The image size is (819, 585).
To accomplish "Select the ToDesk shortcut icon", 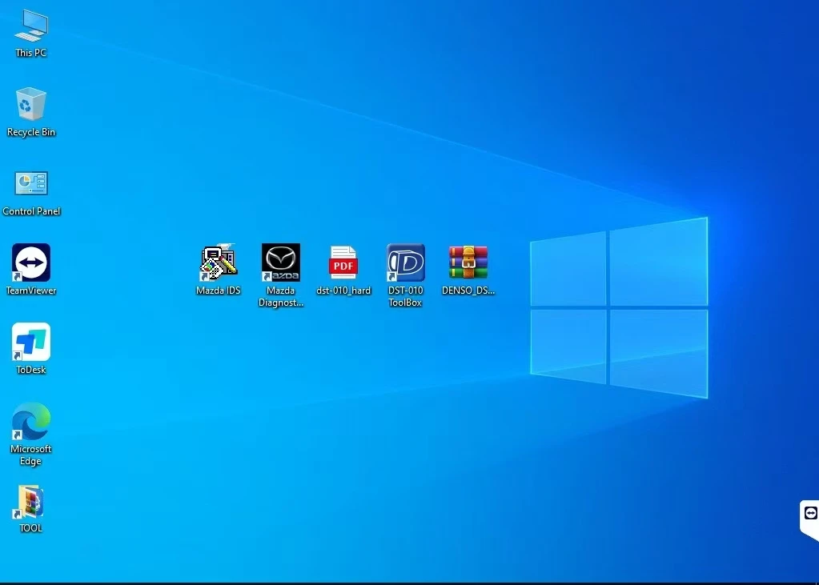I will coord(31,342).
